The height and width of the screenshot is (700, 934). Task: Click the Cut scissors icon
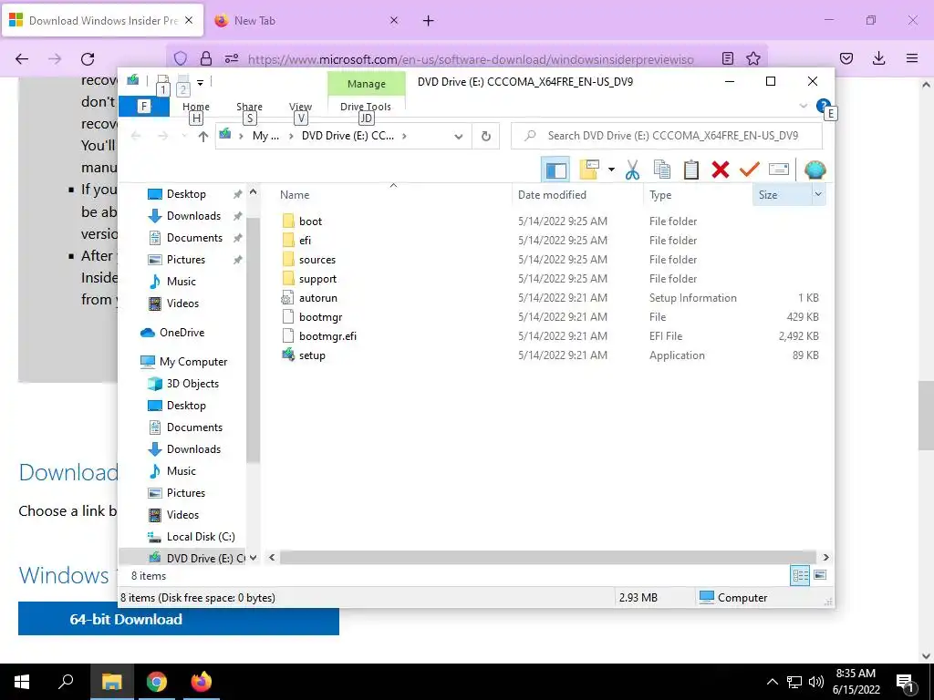(x=633, y=170)
